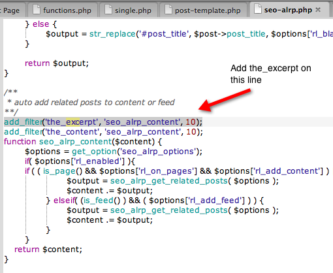
Task: Click the file icon on seo-alrp.php tab
Action: point(258,9)
